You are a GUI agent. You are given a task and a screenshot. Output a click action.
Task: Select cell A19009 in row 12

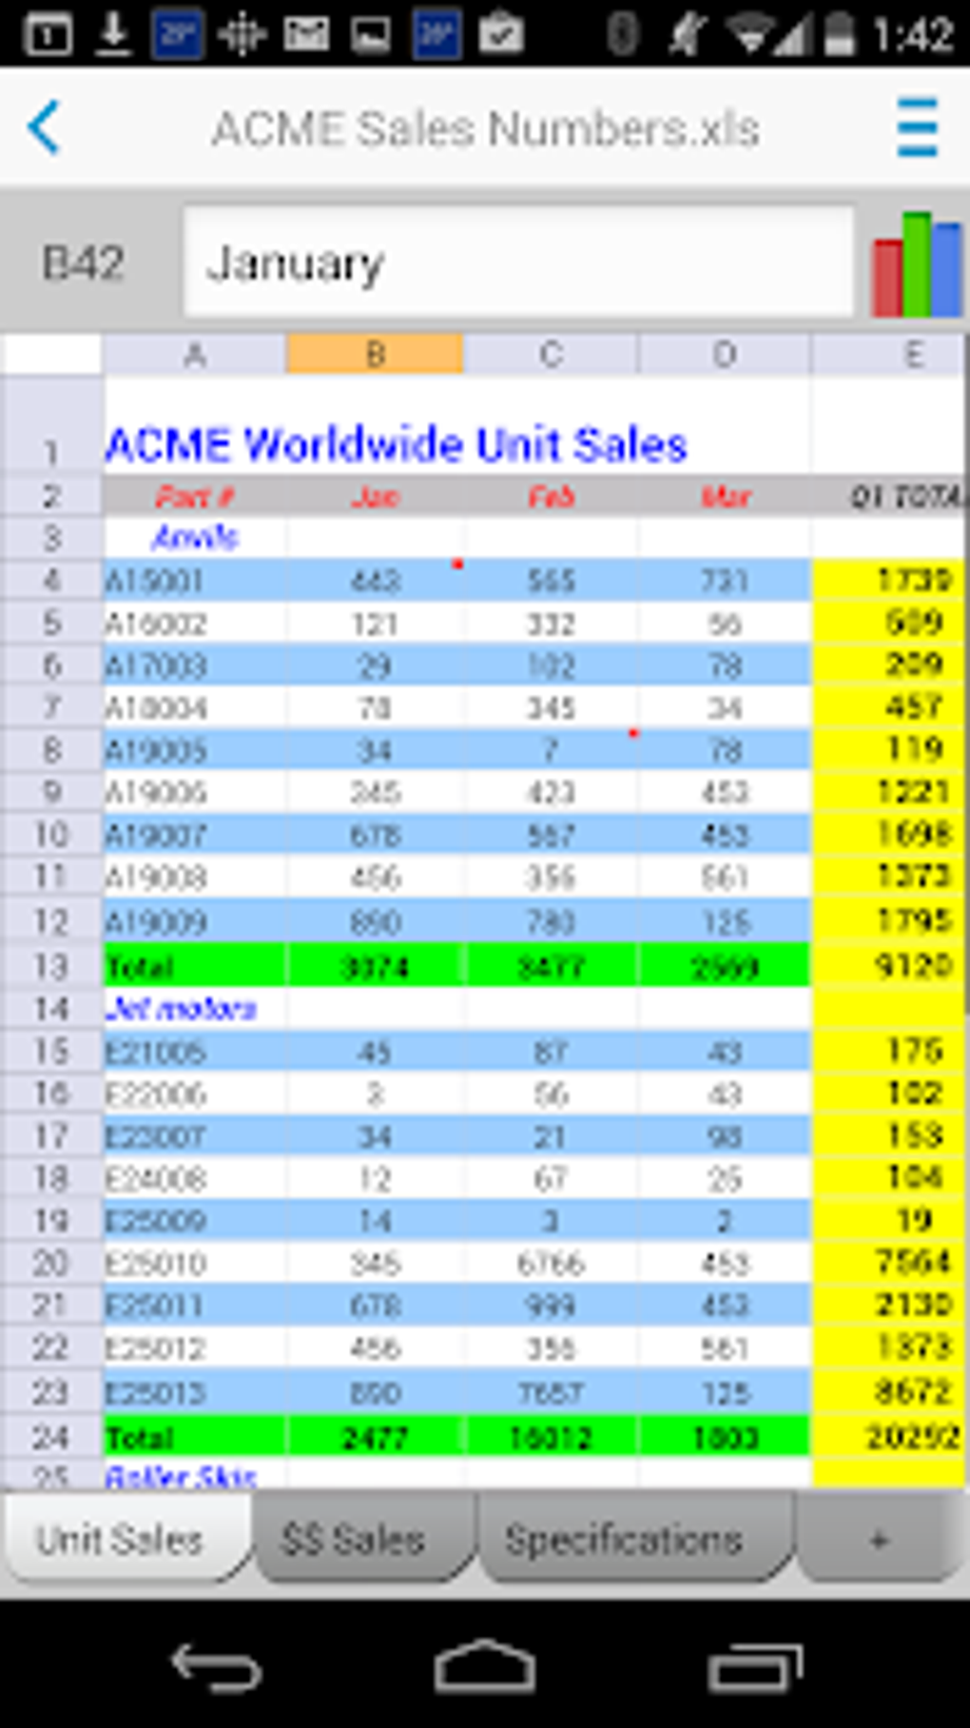click(195, 921)
